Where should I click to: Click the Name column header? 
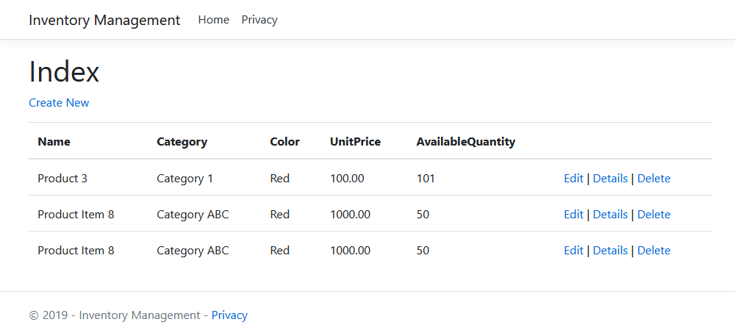coord(54,142)
